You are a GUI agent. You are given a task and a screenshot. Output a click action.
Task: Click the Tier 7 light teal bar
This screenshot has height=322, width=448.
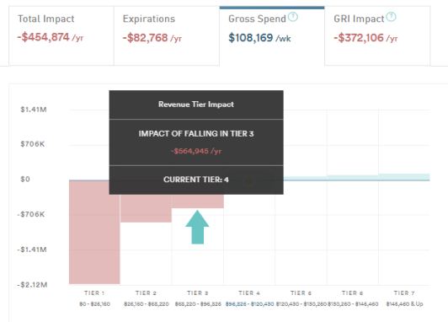[404, 177]
